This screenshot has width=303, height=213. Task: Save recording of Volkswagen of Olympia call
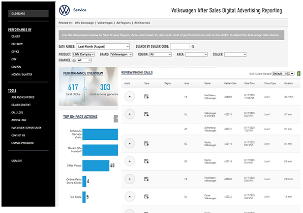point(146,114)
